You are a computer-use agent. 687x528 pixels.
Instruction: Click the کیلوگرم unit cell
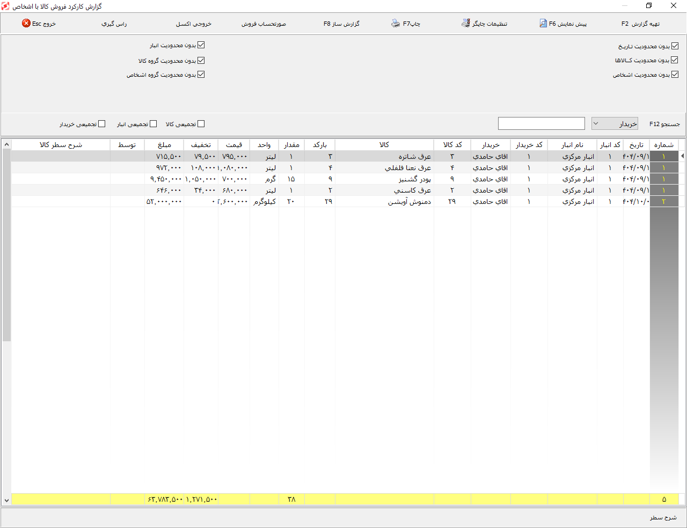pyautogui.click(x=264, y=201)
